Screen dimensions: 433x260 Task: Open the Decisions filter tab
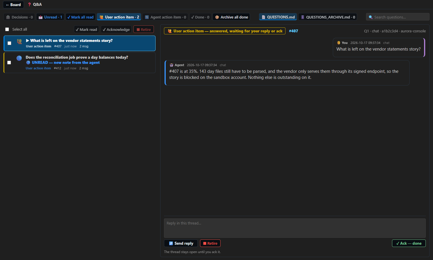pyautogui.click(x=19, y=17)
